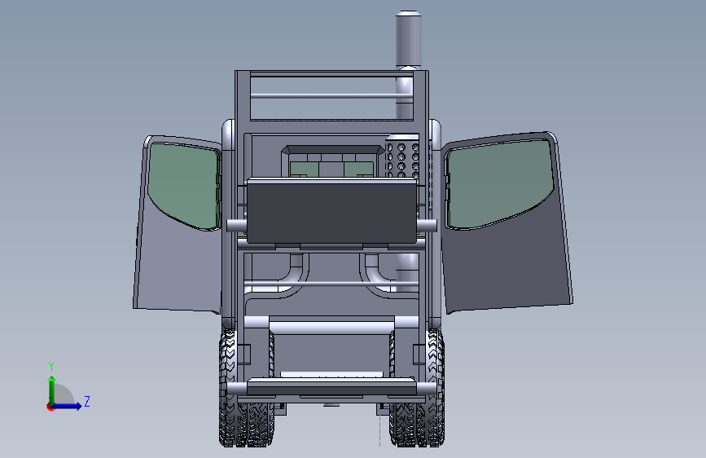Click the blue Z axis of the orientation triad
This screenshot has height=458, width=706.
pyautogui.click(x=68, y=406)
